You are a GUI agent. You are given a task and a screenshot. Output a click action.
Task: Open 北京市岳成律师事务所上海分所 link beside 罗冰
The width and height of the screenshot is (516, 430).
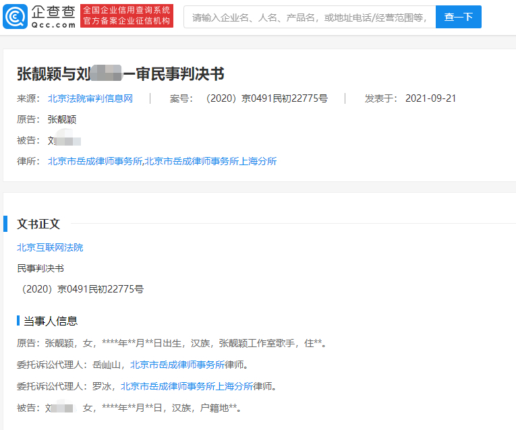pyautogui.click(x=187, y=386)
